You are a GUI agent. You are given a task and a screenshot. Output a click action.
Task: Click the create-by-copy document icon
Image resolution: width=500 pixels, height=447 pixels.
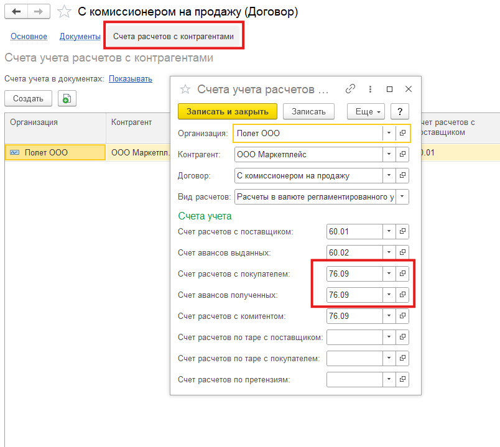pos(66,98)
